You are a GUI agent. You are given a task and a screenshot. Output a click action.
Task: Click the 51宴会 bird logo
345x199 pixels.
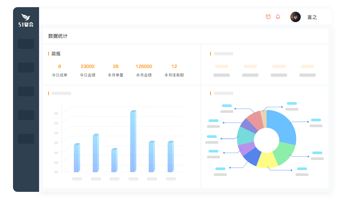click(26, 20)
